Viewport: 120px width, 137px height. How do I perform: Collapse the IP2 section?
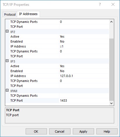pos(7,31)
